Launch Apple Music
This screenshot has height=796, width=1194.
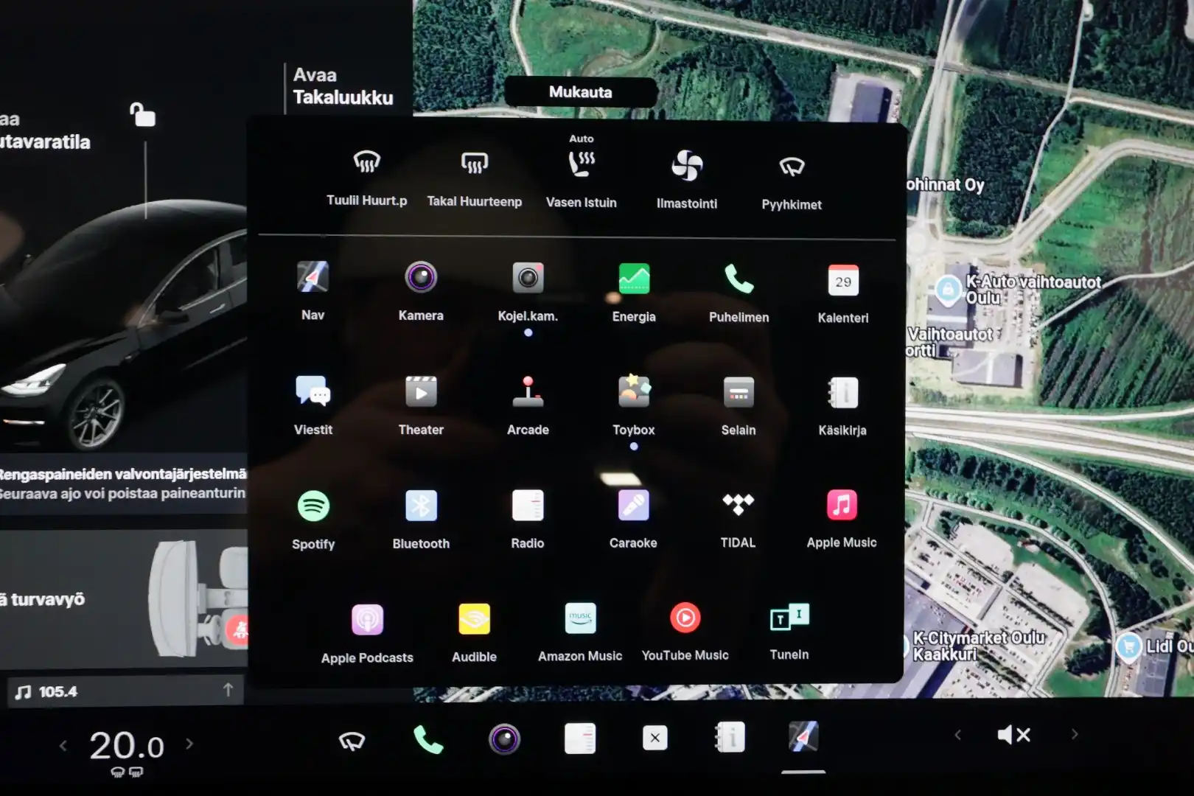[842, 505]
